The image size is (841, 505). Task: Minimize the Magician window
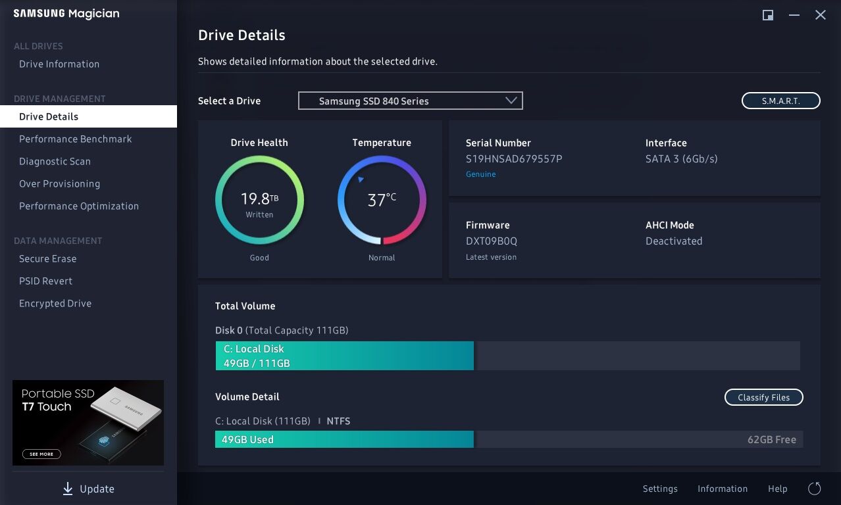pyautogui.click(x=794, y=15)
